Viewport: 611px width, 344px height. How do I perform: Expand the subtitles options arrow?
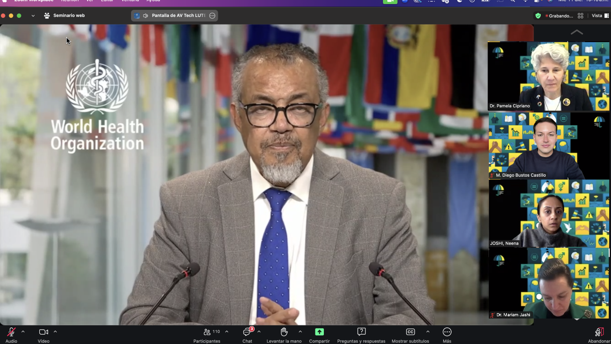(428, 331)
